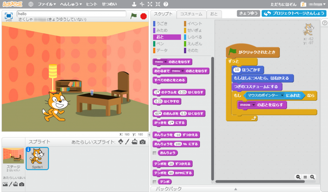Screen dimensions: 328x192
Task: Click the 10 value in ほうごかす block
Action: click(x=237, y=70)
